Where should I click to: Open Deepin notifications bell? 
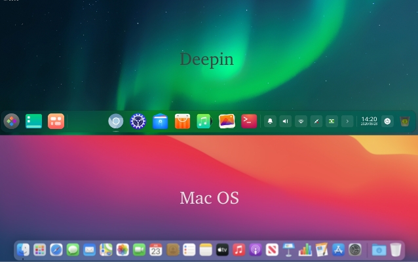click(270, 121)
